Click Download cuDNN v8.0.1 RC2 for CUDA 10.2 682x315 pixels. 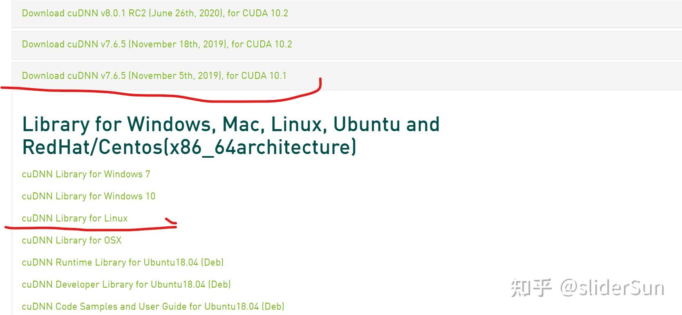click(x=154, y=13)
